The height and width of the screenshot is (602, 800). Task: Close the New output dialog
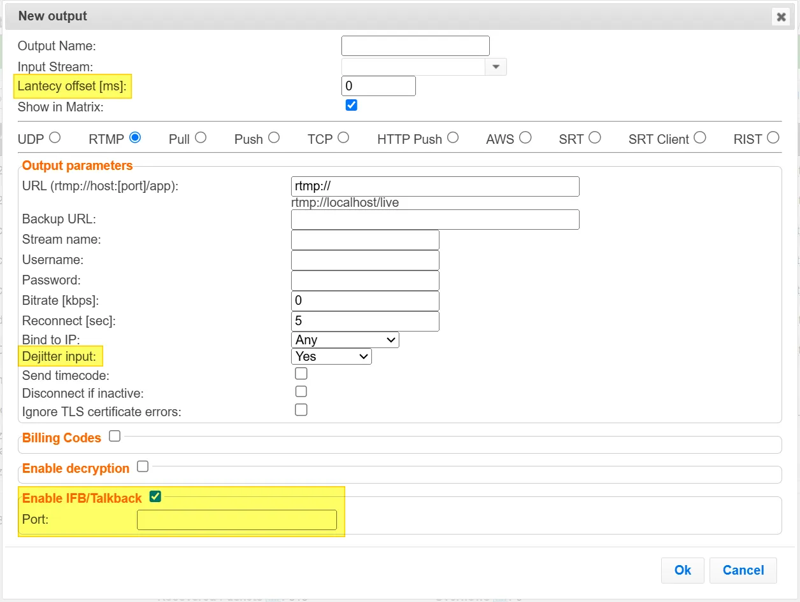point(781,17)
